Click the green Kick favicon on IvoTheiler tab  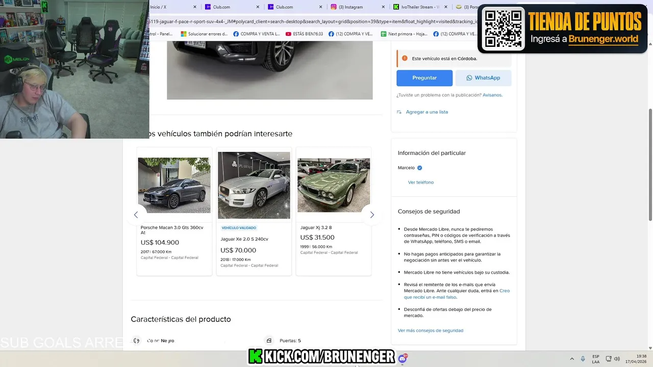(x=396, y=7)
